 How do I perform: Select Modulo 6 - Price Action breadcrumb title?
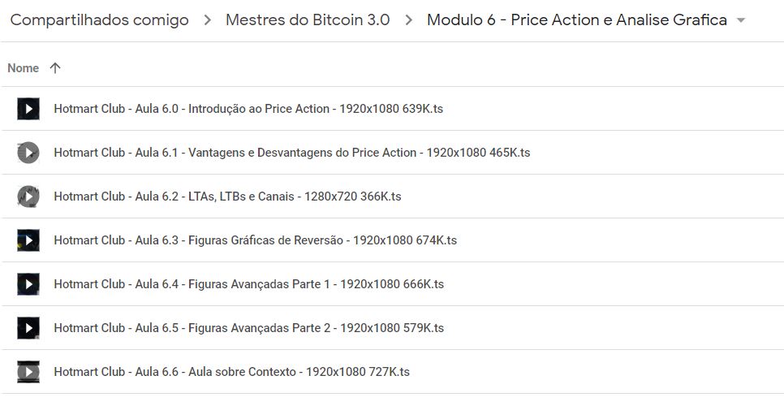click(x=576, y=20)
